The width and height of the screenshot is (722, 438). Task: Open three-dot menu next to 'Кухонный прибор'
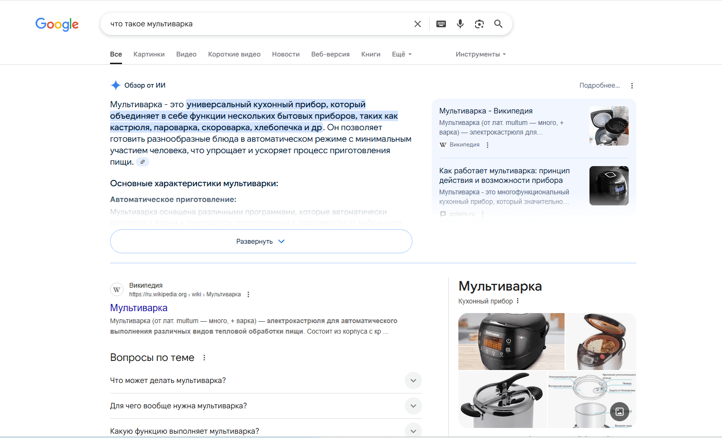click(518, 301)
